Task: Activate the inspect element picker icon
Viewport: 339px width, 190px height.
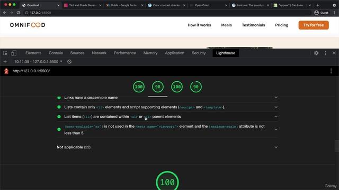Action: (x=5, y=53)
